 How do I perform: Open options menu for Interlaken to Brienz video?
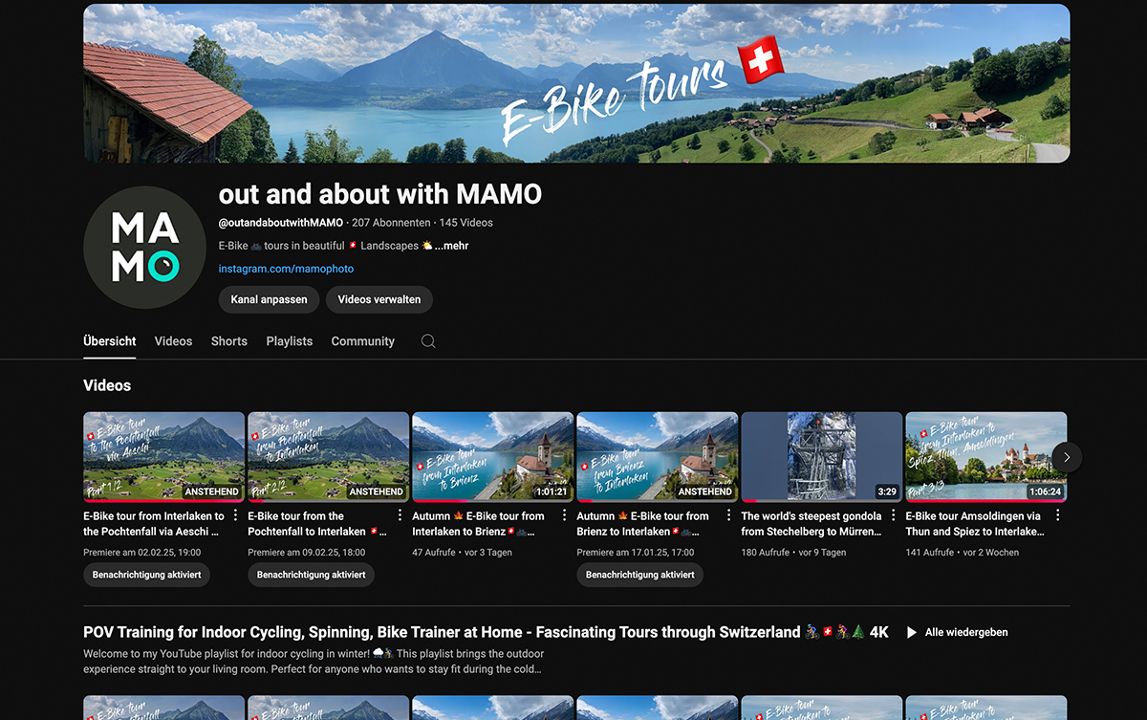(x=564, y=516)
